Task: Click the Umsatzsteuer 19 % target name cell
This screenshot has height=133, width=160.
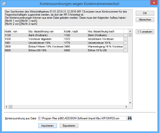Action: point(105,43)
